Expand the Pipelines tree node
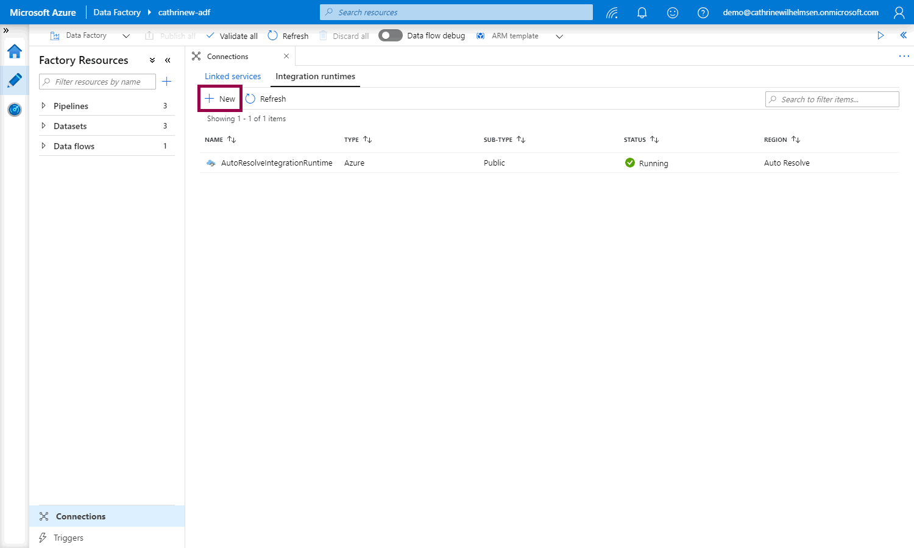This screenshot has height=548, width=914. [43, 106]
